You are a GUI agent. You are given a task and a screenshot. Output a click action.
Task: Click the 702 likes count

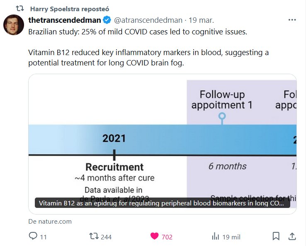167,237
